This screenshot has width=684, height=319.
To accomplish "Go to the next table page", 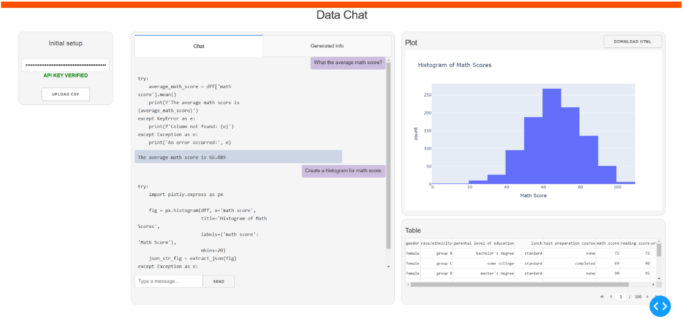I will 648,297.
